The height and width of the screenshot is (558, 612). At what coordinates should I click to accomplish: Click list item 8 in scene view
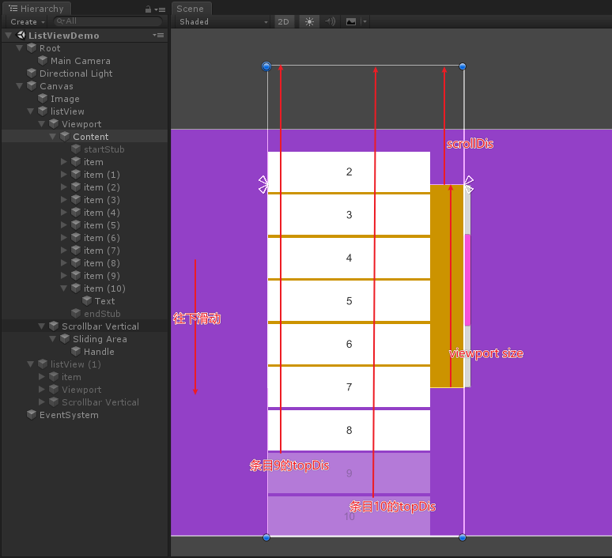(x=349, y=430)
